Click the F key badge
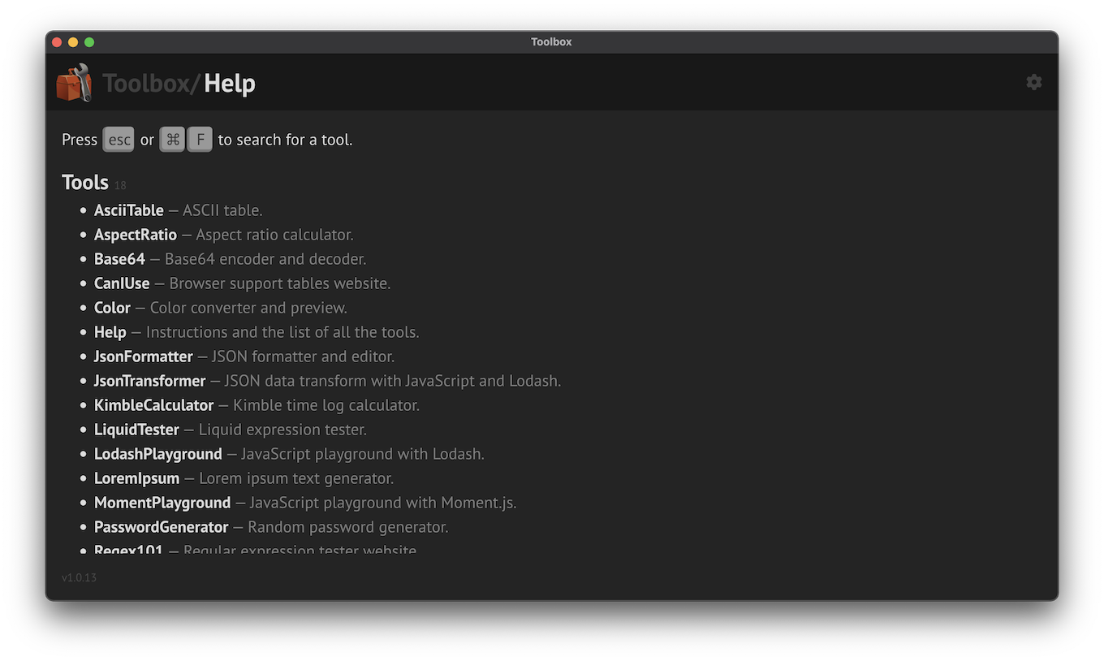This screenshot has width=1104, height=661. pos(200,140)
